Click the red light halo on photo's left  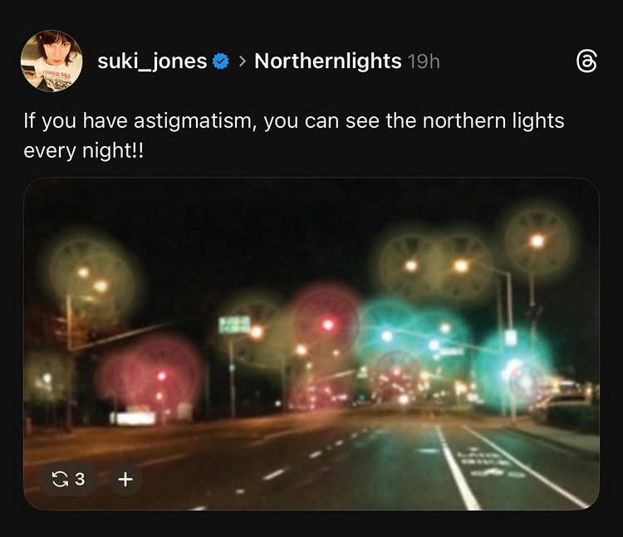click(x=151, y=377)
